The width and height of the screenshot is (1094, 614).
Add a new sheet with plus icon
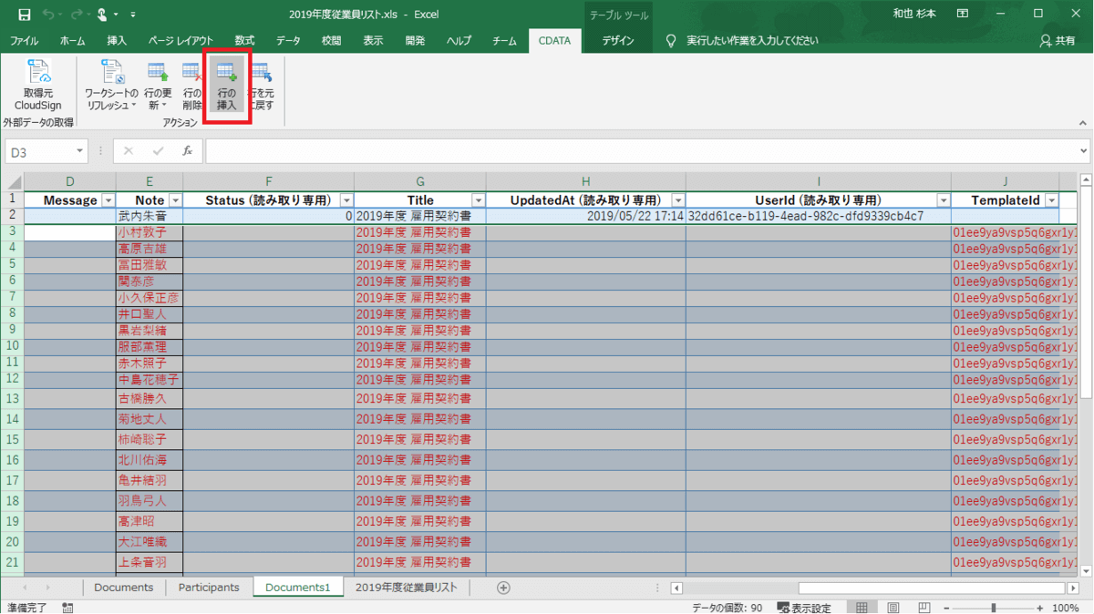pyautogui.click(x=503, y=588)
